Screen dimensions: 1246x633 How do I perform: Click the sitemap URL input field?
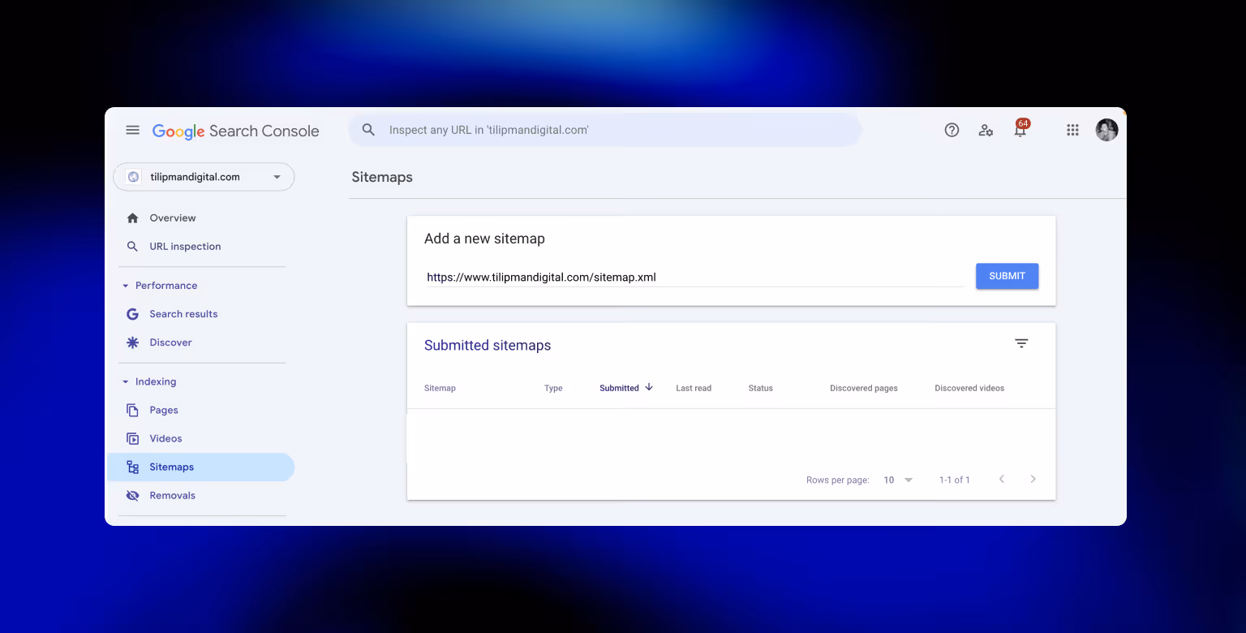coord(695,277)
